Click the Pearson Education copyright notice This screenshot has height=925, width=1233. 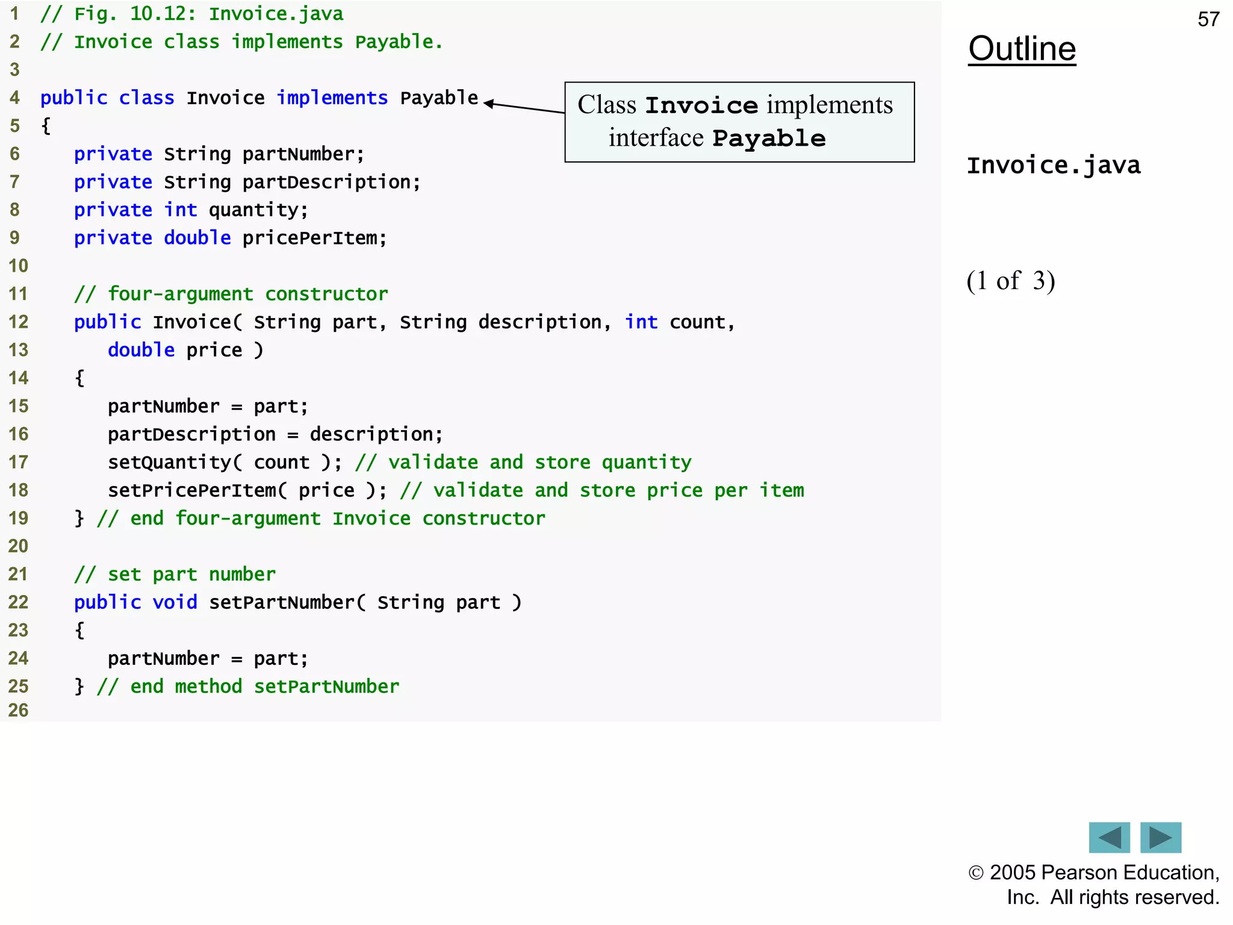(1094, 885)
